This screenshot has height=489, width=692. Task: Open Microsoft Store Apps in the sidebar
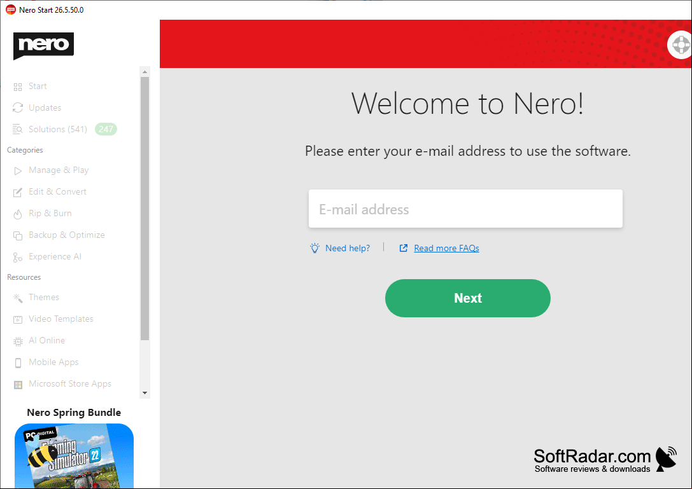pos(70,383)
